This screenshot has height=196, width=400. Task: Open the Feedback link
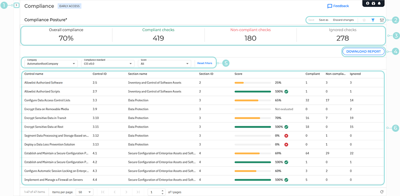point(338,6)
